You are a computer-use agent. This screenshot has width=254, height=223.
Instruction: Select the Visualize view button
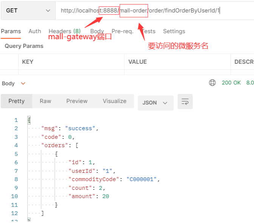click(x=115, y=101)
